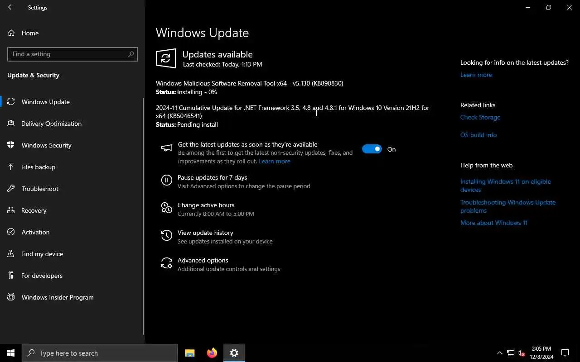The height and width of the screenshot is (362, 580).
Task: Click the large update refresh icon
Action: (x=166, y=58)
